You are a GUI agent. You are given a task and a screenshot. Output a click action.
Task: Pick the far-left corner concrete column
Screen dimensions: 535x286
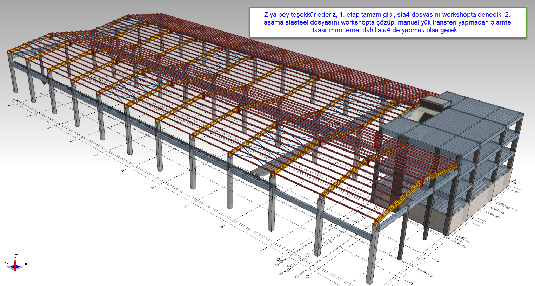click(x=14, y=75)
